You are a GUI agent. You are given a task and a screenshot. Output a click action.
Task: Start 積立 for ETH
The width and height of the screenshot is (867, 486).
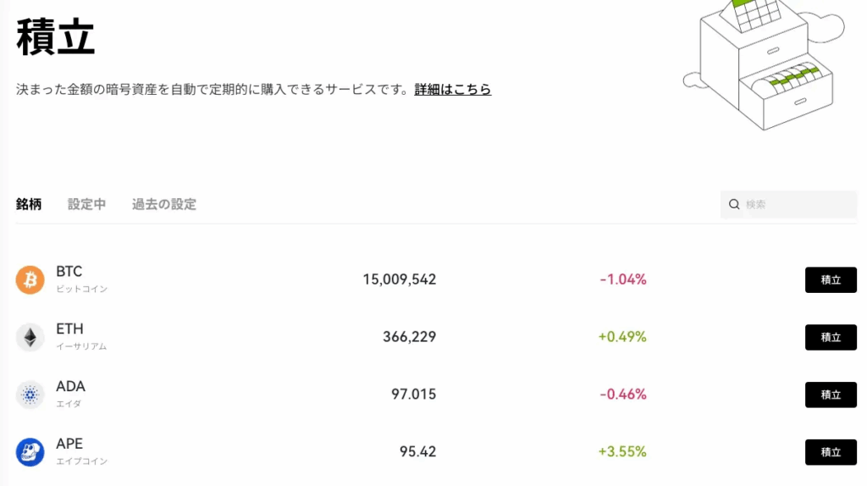[x=831, y=337]
